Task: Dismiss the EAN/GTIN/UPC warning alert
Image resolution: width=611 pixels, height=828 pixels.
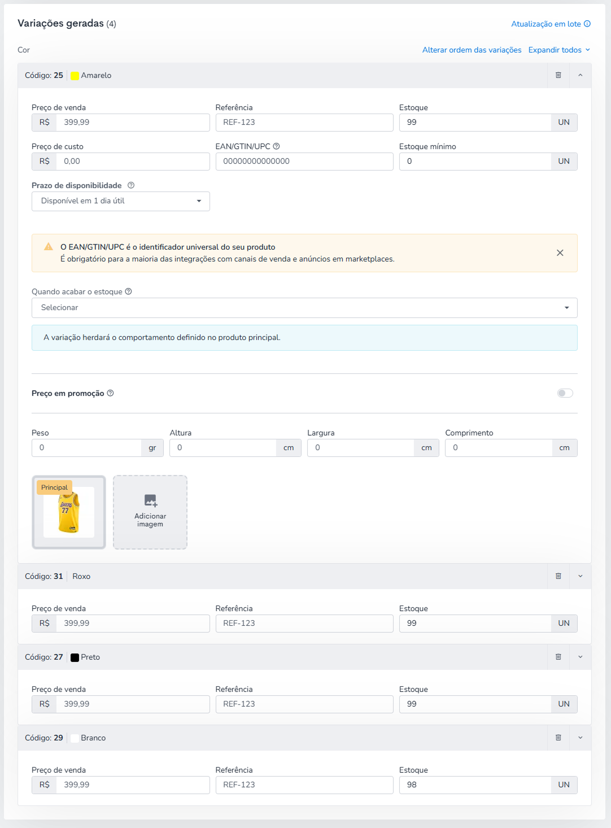Action: (560, 253)
